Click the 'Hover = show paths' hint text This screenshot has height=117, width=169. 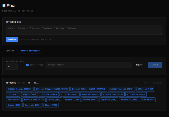click(x=153, y=83)
